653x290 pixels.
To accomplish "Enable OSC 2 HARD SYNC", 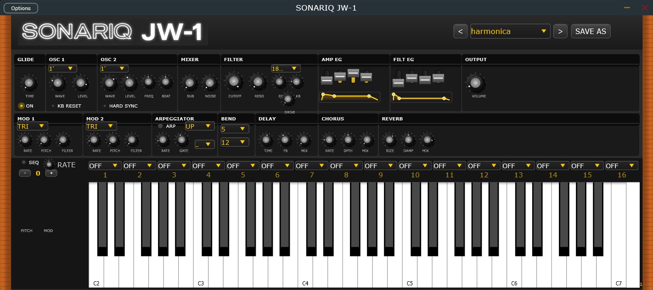I will [105, 106].
